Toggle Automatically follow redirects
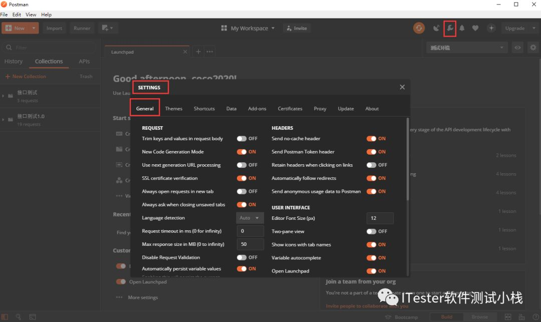Screen dimensions: 541x322 click(371, 178)
